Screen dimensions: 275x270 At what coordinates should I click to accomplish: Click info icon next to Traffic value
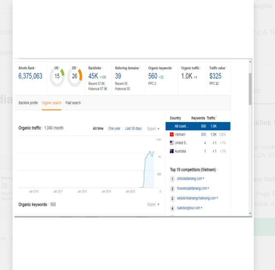pos(226,67)
